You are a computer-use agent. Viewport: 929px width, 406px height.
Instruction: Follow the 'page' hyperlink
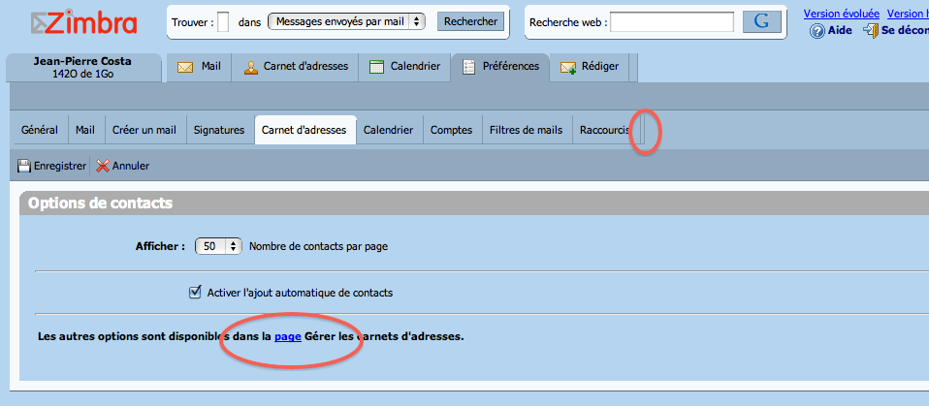(x=288, y=337)
